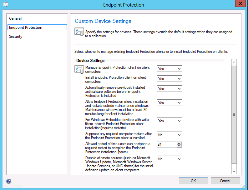Open Disable alternate sources dropdown
Image resolution: width=248 pixels, height=190 pixels.
170,159
